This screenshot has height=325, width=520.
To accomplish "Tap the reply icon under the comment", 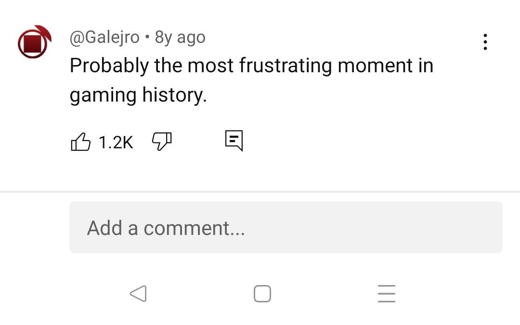I will (234, 141).
